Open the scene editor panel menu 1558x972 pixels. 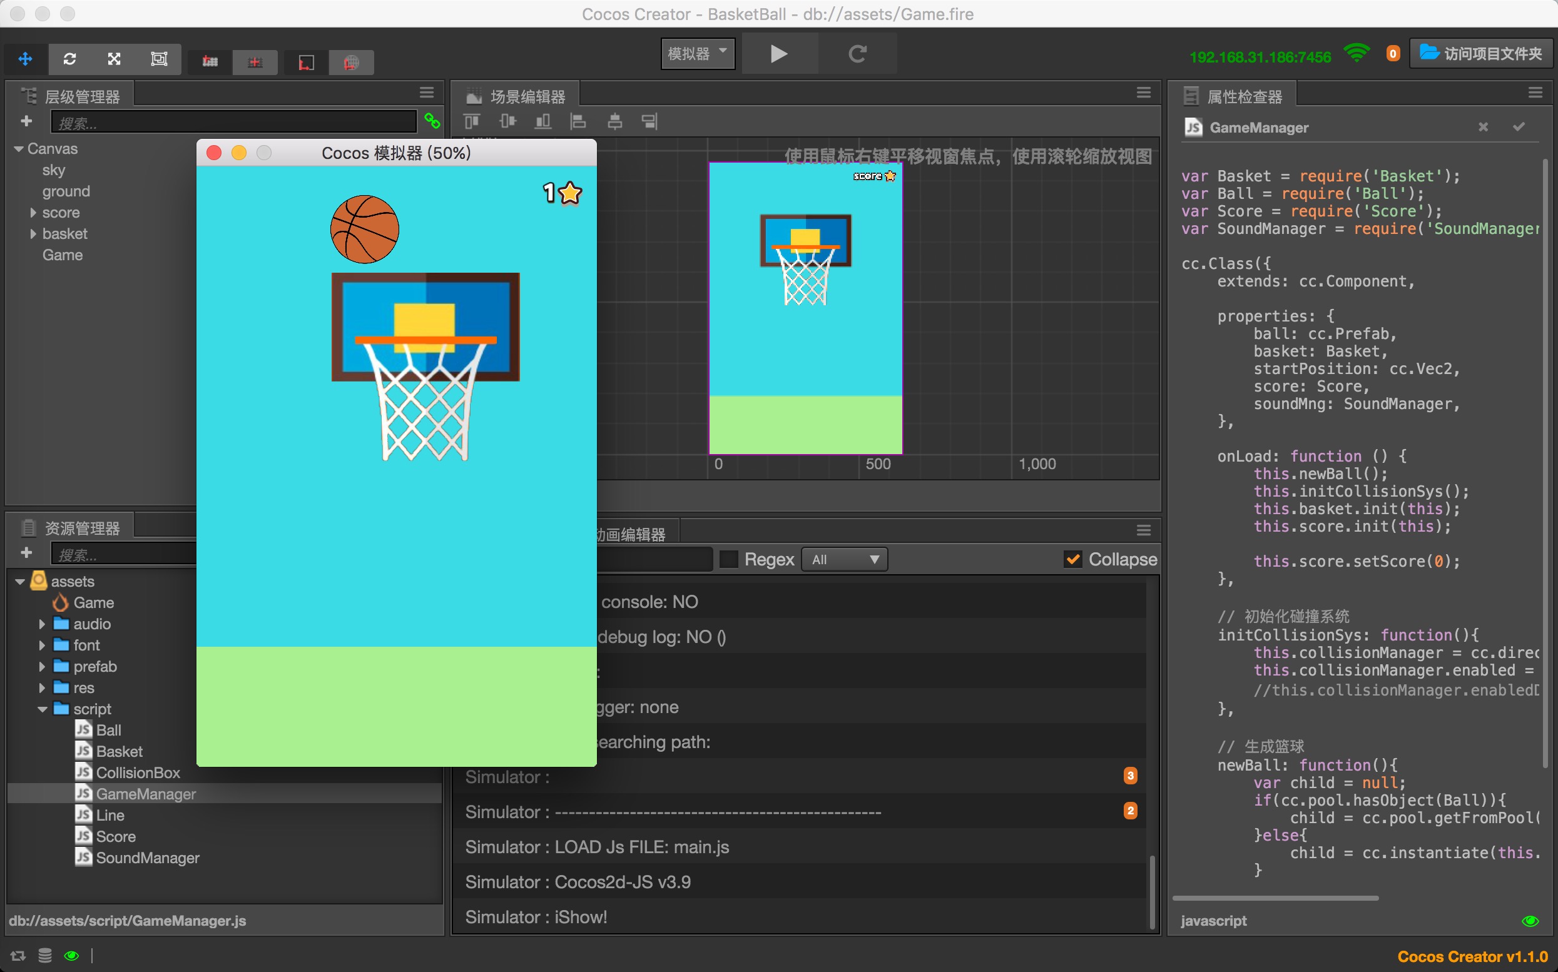click(1143, 93)
